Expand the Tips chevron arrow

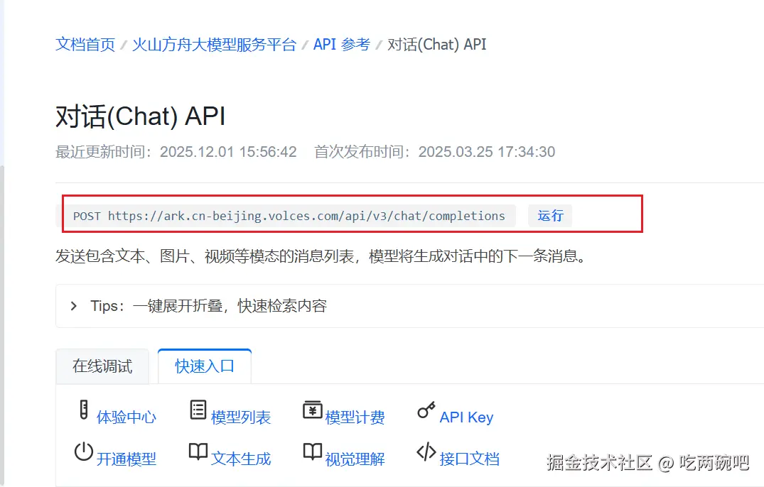(74, 306)
